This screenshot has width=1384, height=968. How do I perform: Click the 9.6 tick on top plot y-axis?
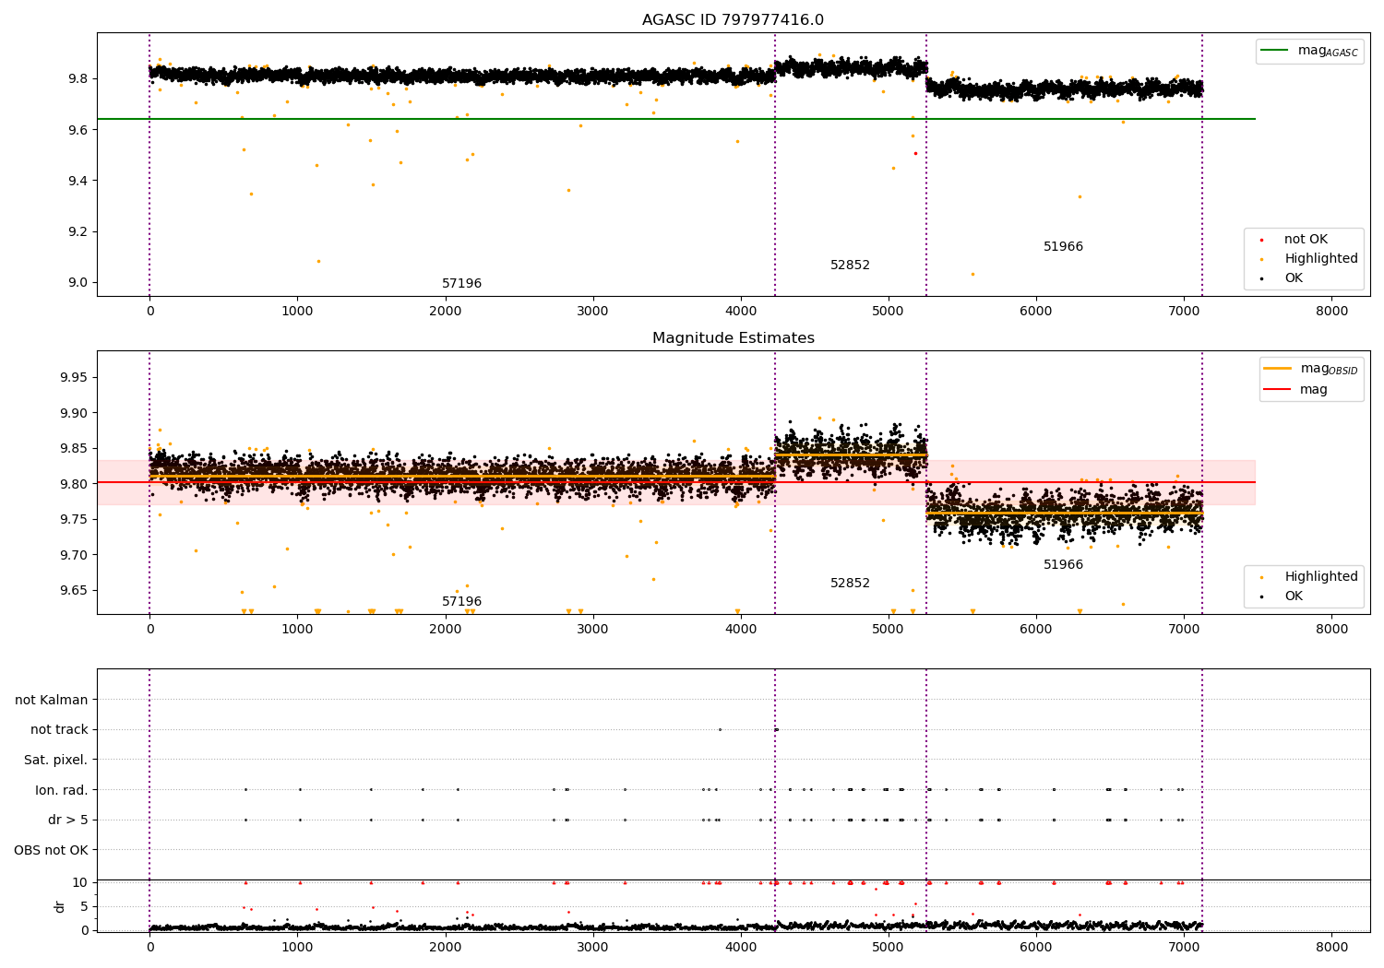(x=78, y=130)
